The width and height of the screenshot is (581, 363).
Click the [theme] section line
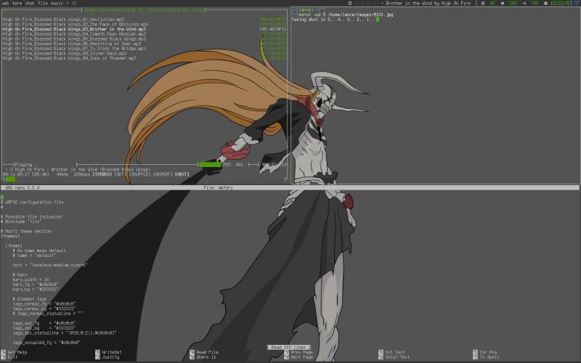pos(14,245)
